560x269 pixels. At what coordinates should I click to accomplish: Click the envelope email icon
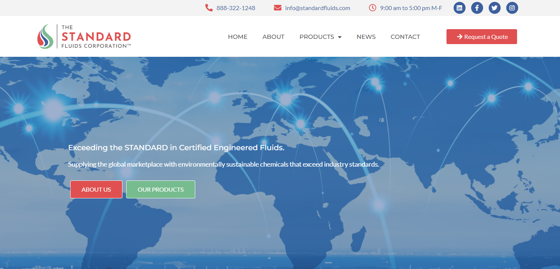(x=277, y=8)
